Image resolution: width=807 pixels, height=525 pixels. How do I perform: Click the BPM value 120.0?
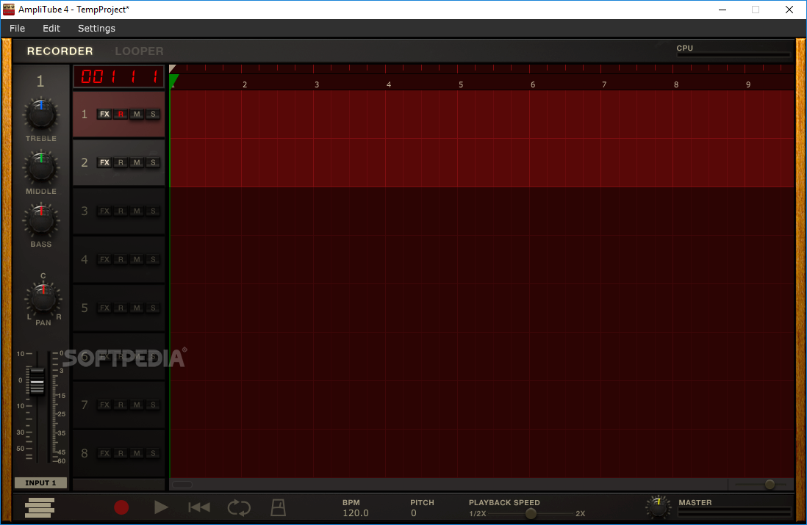(x=356, y=513)
